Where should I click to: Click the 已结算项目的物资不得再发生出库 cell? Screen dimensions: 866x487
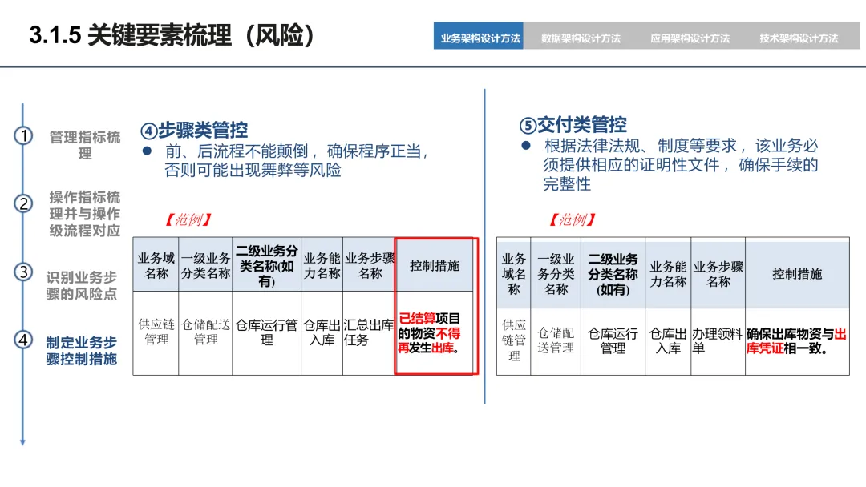click(434, 333)
